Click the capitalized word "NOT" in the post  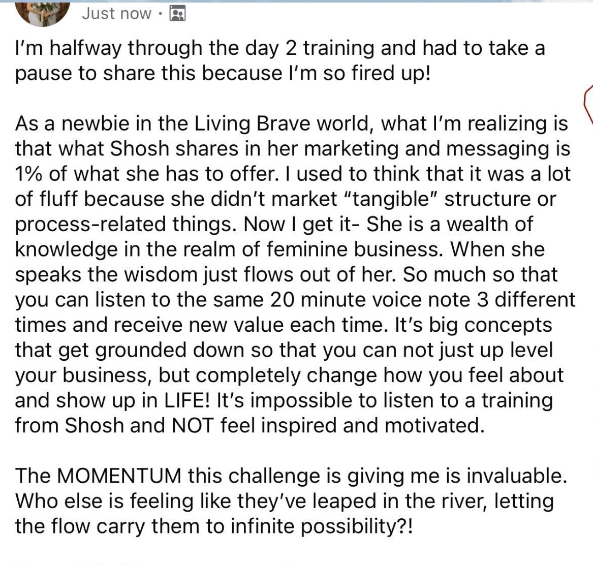[193, 425]
